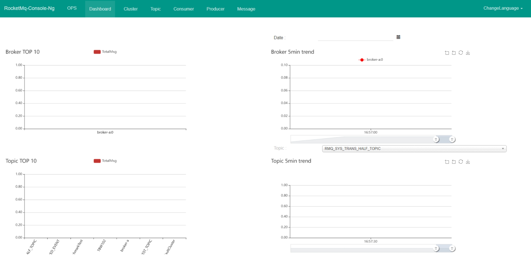Click the 16:57:30 time label
The height and width of the screenshot is (260, 531).
click(x=371, y=241)
